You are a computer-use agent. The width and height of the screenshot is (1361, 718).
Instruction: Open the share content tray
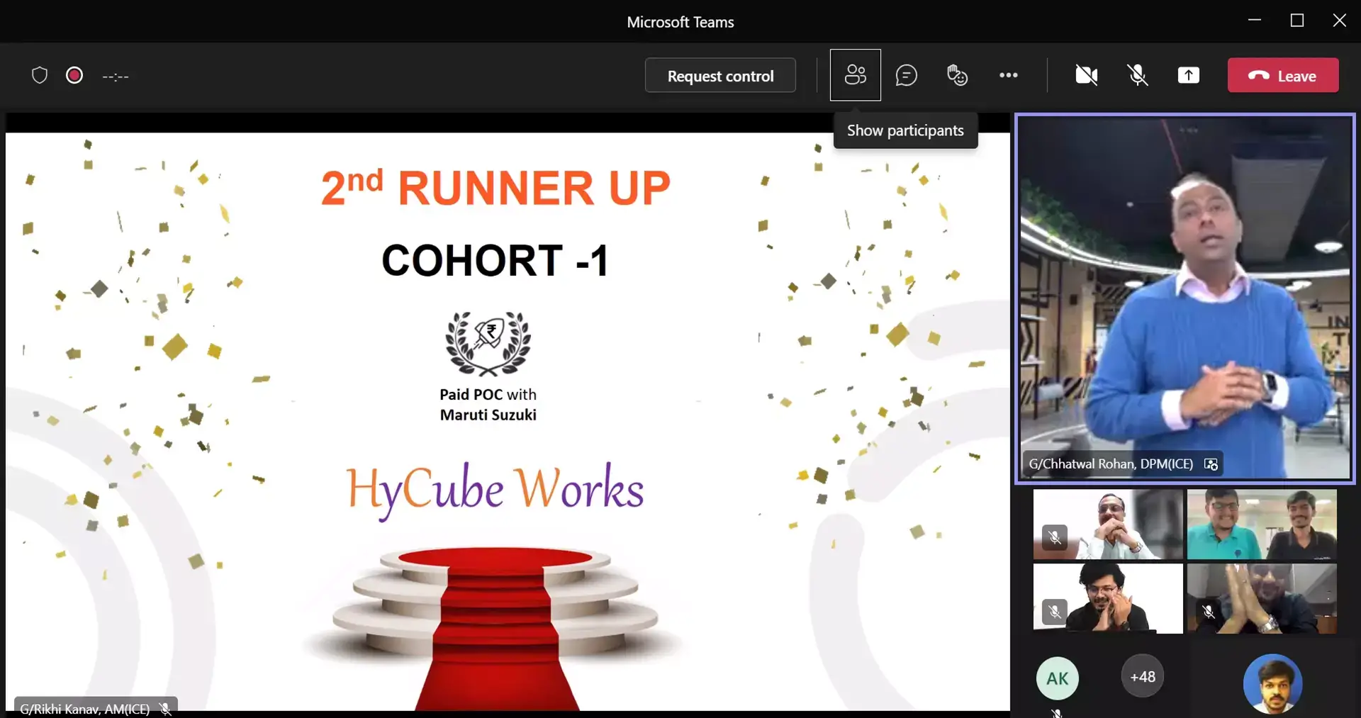[1189, 75]
